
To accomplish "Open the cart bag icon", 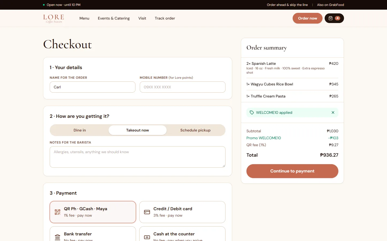I will 331,18.
